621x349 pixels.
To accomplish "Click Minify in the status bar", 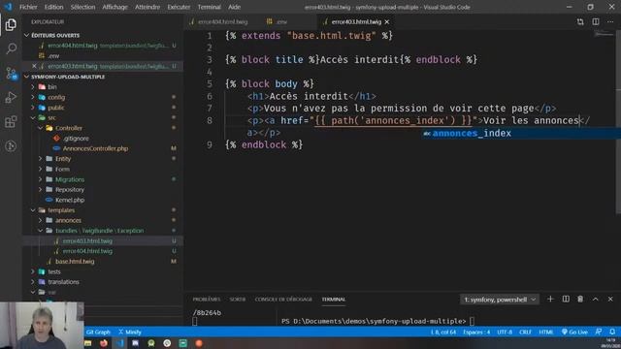I will pos(130,332).
